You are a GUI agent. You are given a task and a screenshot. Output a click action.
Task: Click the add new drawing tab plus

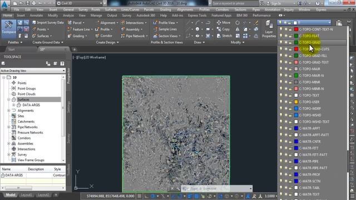point(75,49)
